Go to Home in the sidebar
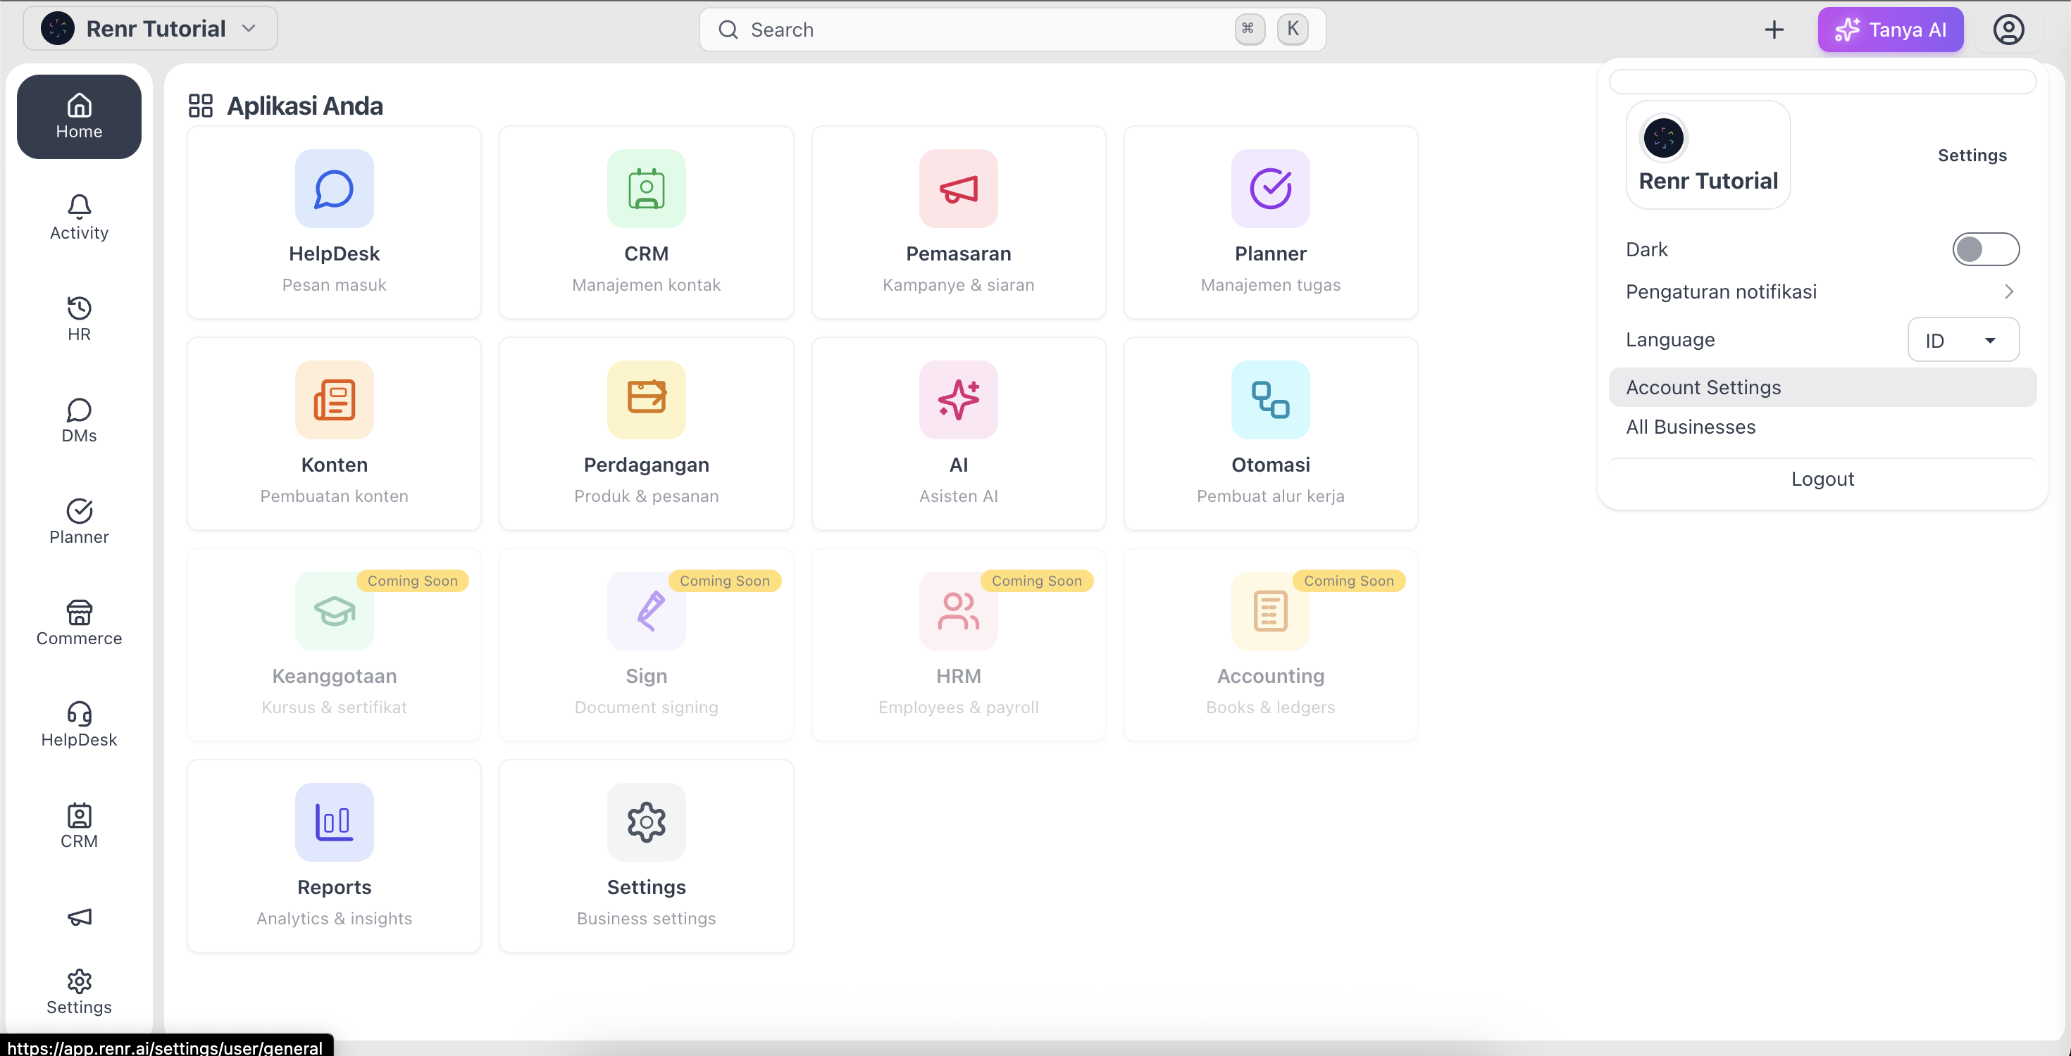Viewport: 2071px width, 1056px height. [x=79, y=117]
